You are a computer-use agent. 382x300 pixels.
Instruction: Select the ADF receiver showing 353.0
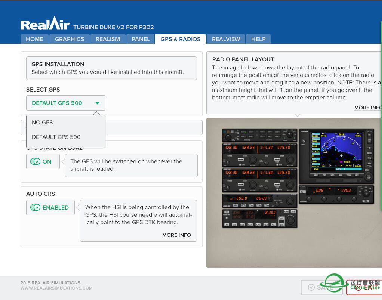pos(259,201)
